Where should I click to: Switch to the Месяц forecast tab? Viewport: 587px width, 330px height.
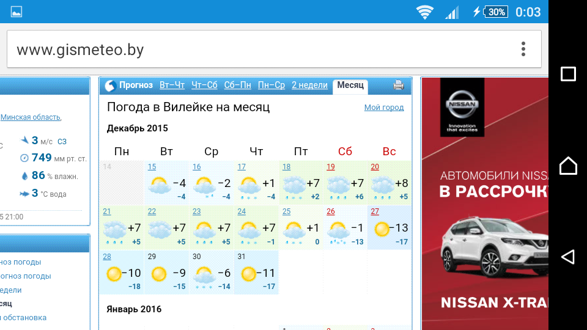point(350,86)
